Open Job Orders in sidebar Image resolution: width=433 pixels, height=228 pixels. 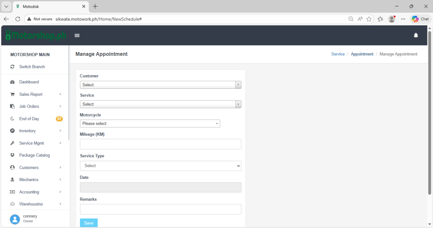[x=29, y=107]
